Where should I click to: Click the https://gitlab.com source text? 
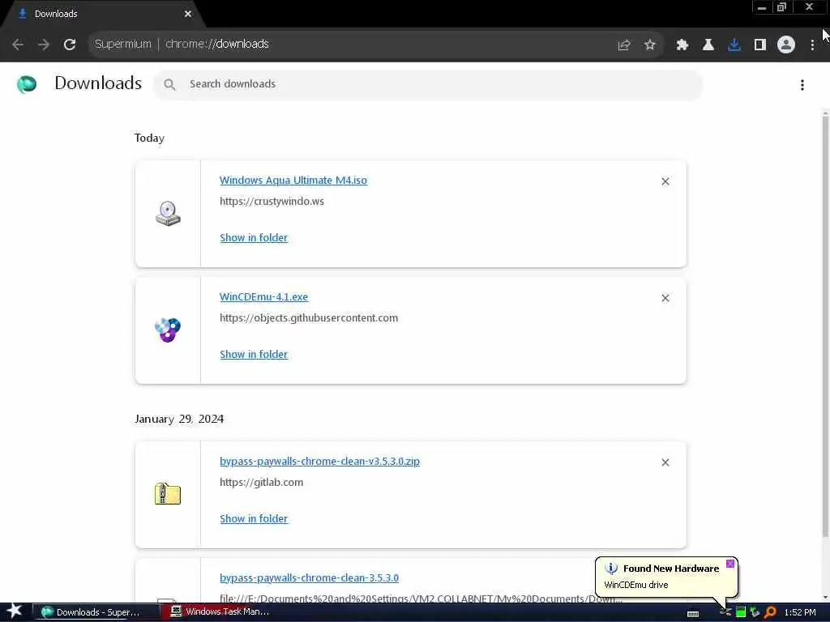point(262,483)
